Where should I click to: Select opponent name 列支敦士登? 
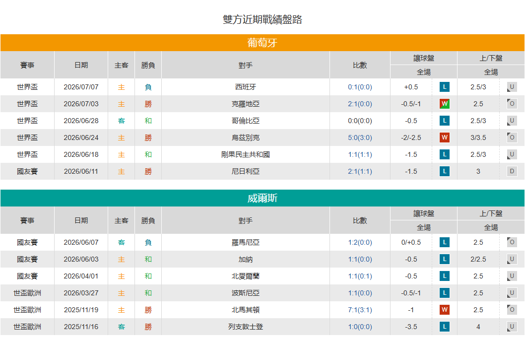[x=246, y=327]
